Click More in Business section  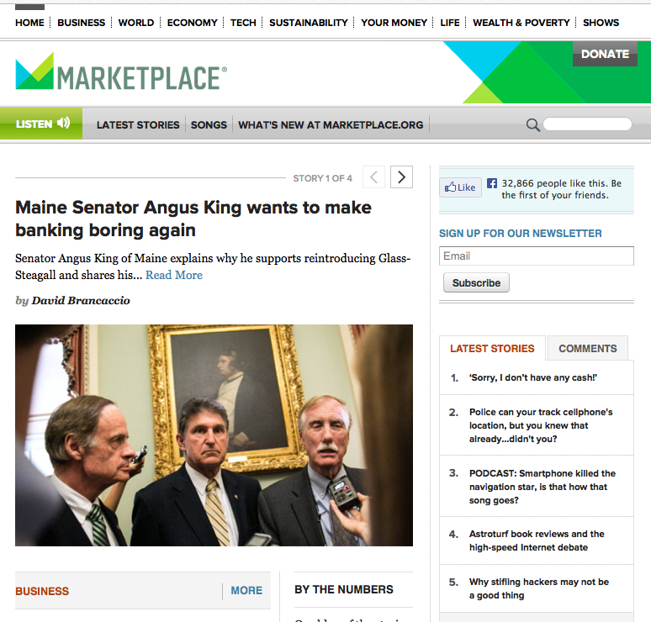(x=246, y=590)
